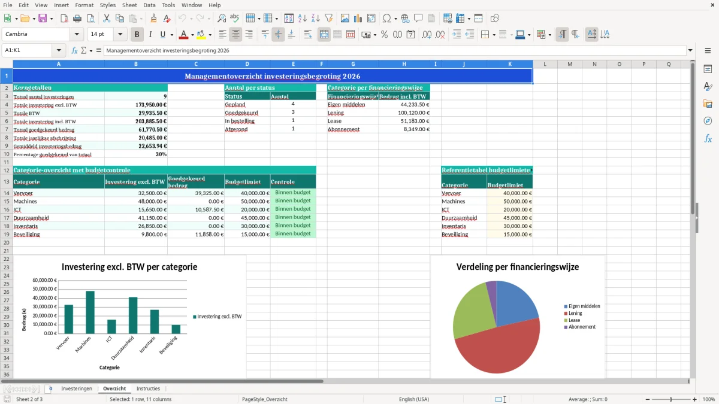Image resolution: width=719 pixels, height=404 pixels.
Task: Click the Print icon
Action: [x=77, y=19]
